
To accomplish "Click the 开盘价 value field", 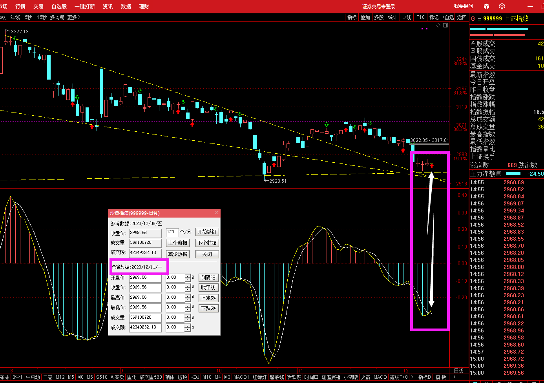I will pos(145,278).
